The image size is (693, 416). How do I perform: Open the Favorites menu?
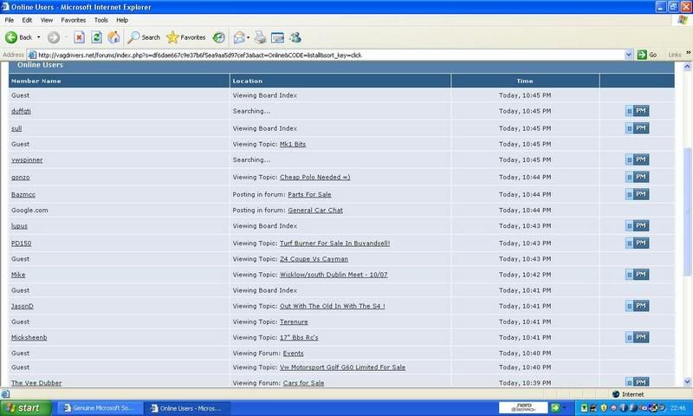tap(74, 18)
